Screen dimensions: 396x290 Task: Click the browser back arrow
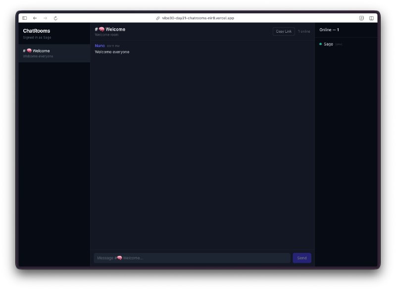coord(35,18)
